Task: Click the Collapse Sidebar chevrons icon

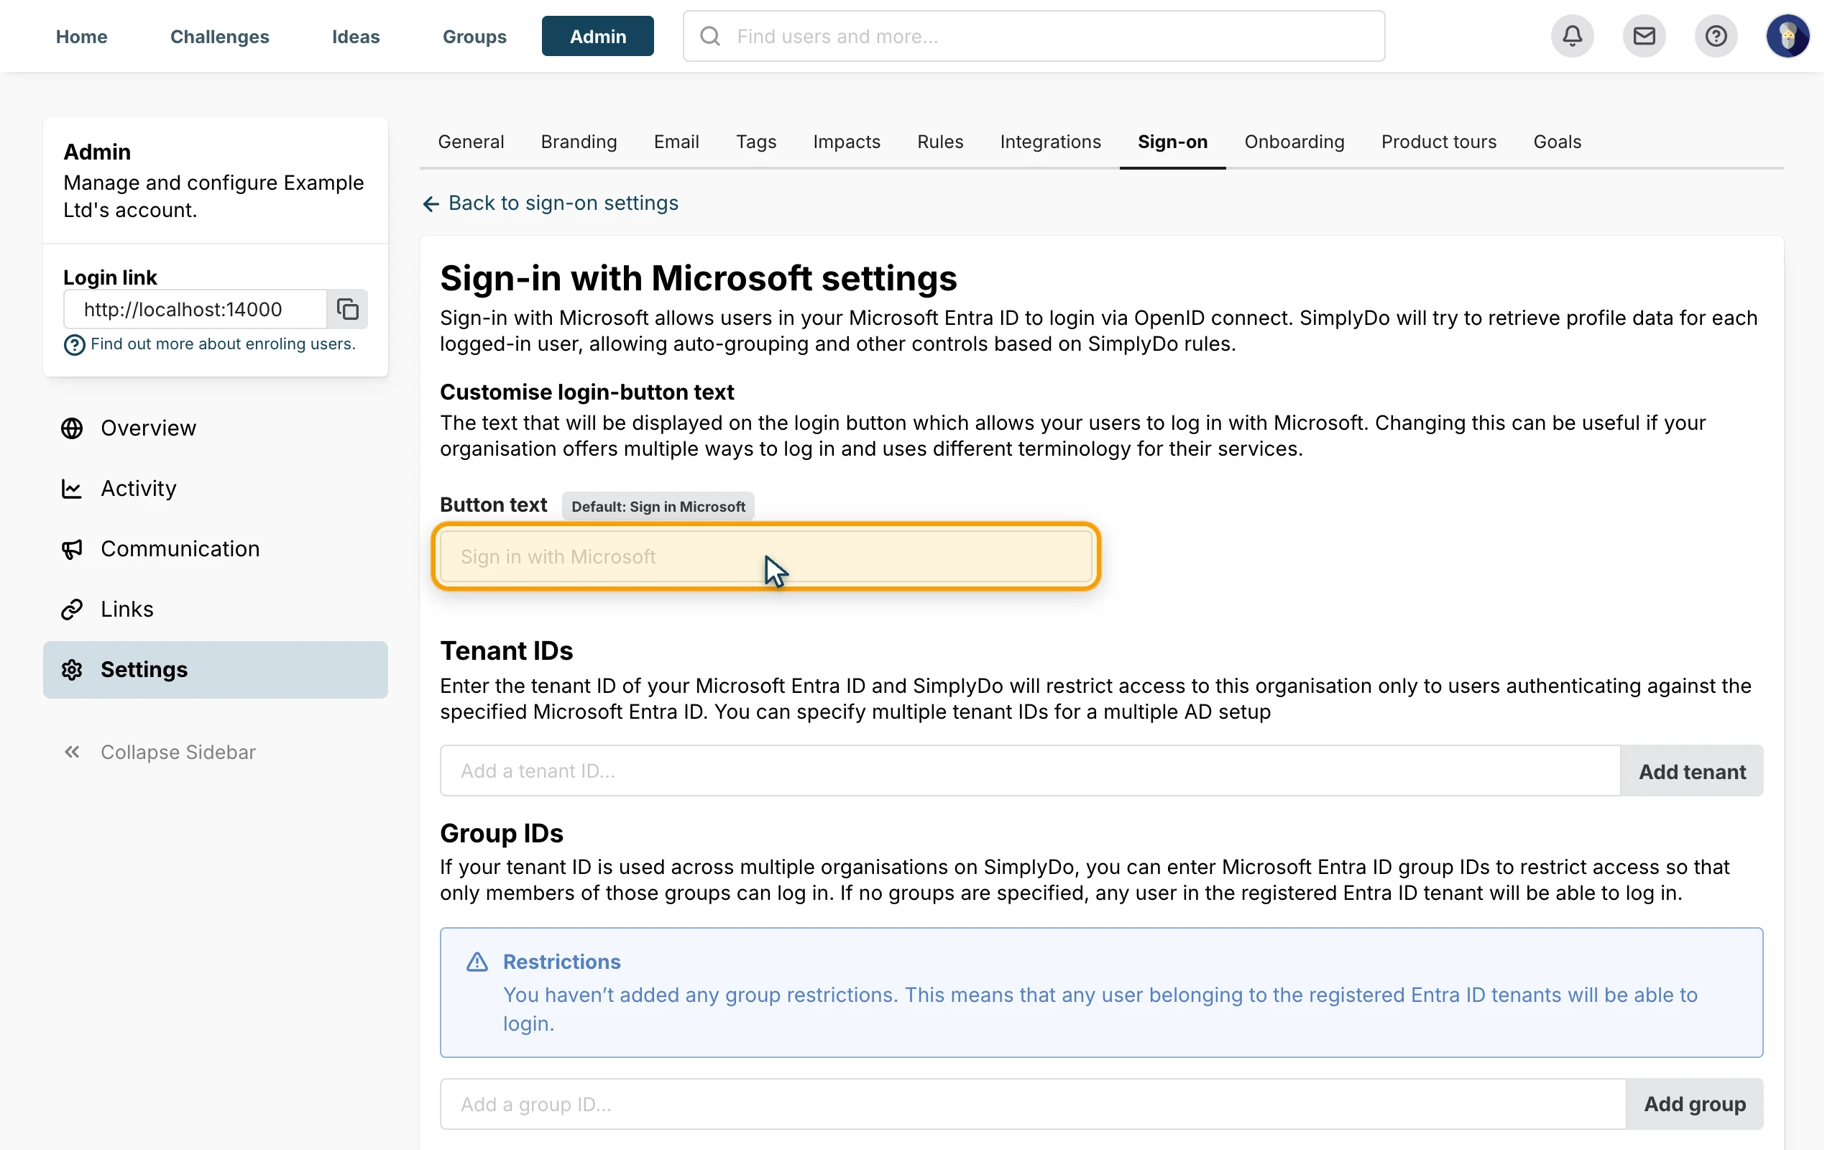Action: click(72, 753)
